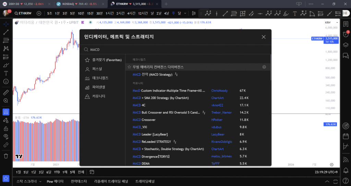Expand the interval dropdown chevron

pos(185,13)
